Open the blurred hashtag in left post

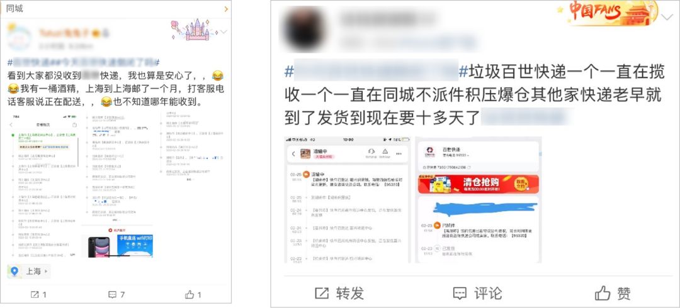click(x=84, y=62)
